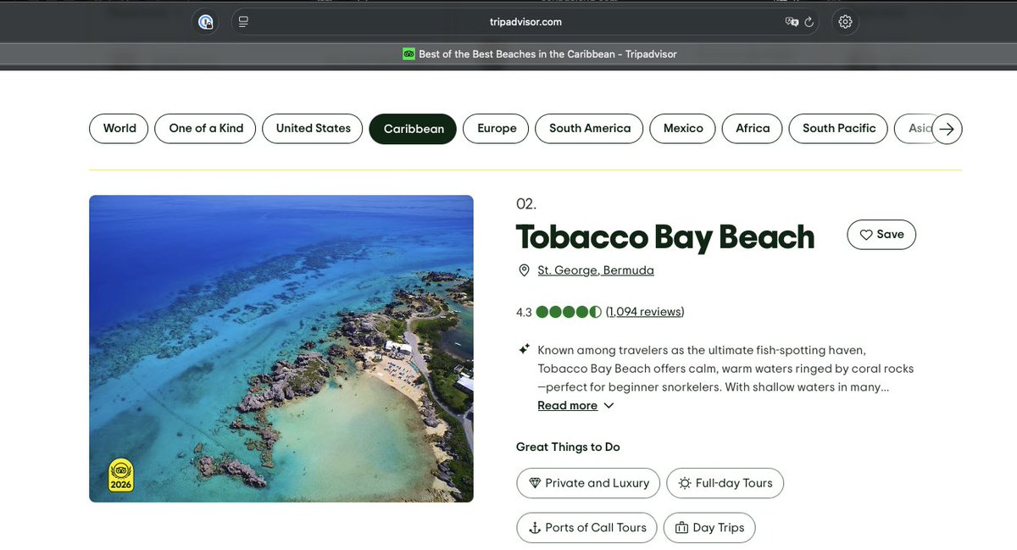Choose the Mexico region filter
Screen dimensions: 1017x550
(683, 129)
